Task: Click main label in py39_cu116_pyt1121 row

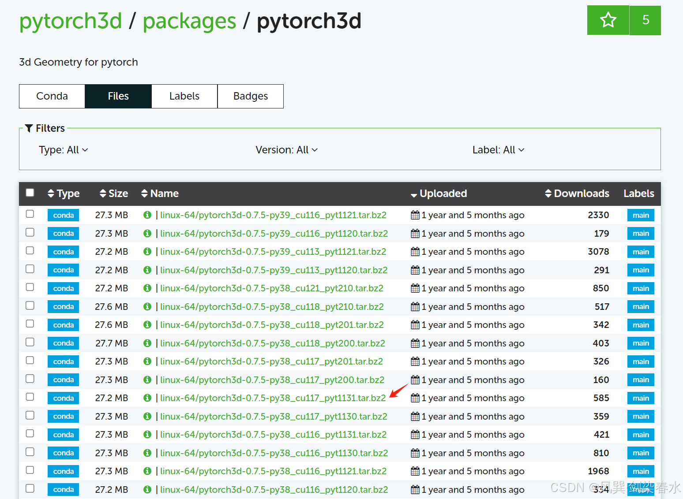Action: point(641,215)
